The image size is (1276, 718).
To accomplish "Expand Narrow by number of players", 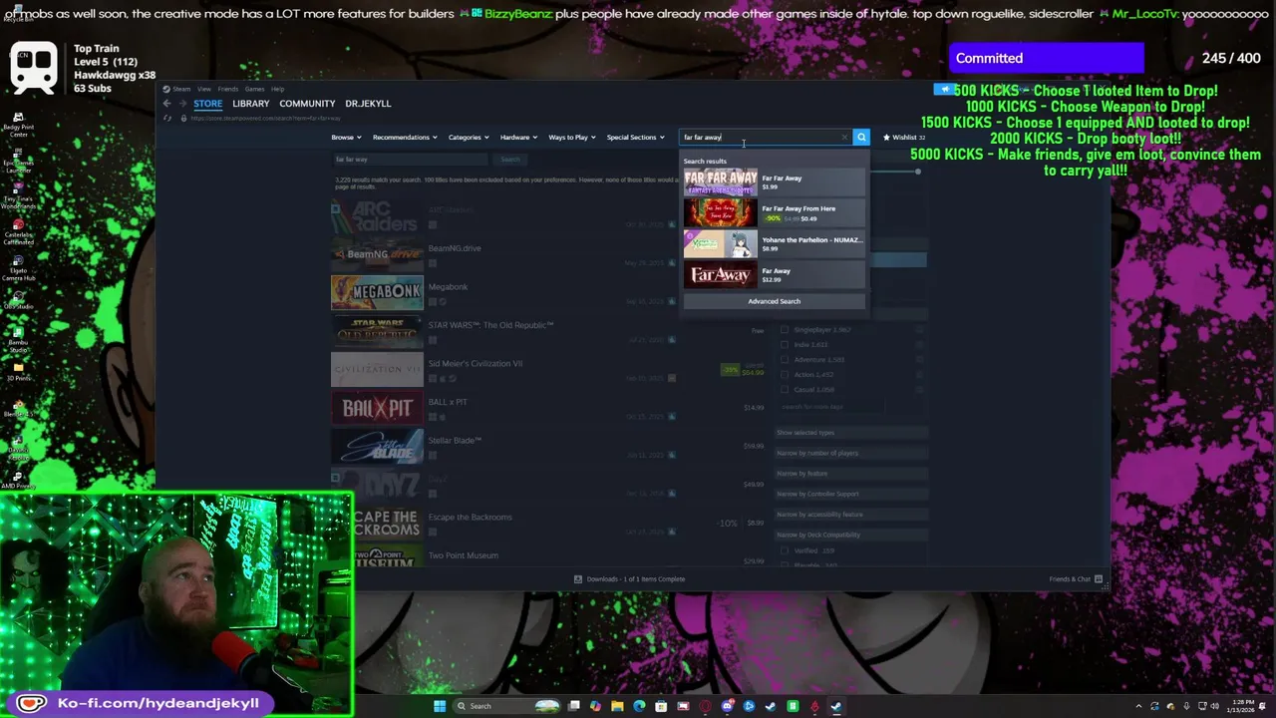I will 850,453.
